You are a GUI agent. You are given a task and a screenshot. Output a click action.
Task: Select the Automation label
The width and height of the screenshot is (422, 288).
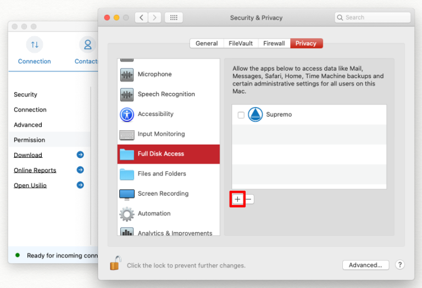(154, 213)
